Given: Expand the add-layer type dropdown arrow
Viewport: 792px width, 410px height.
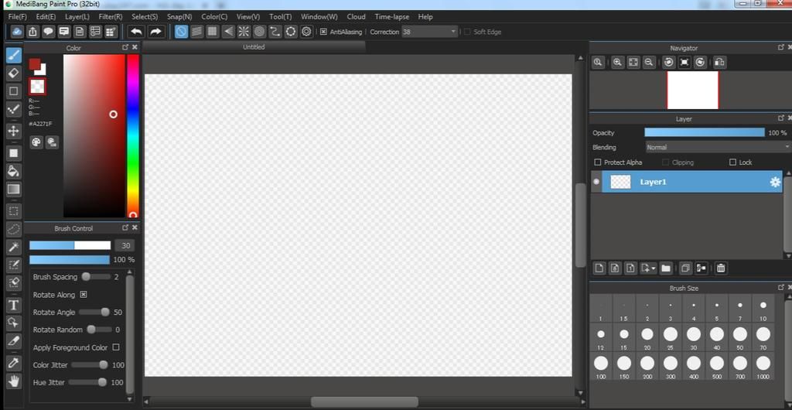Looking at the screenshot, I should 654,268.
